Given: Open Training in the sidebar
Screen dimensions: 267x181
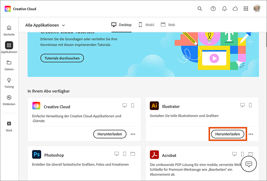Looking at the screenshot, I should tap(9, 82).
